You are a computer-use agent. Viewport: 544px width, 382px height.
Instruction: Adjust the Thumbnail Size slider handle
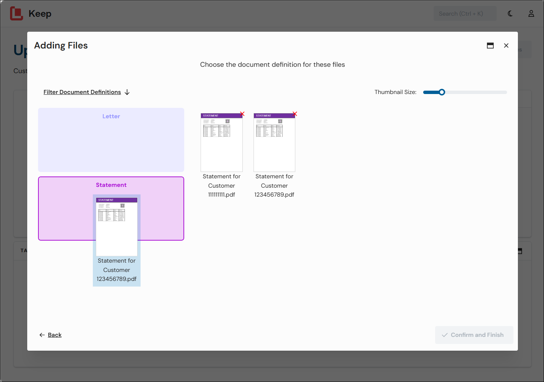(442, 92)
